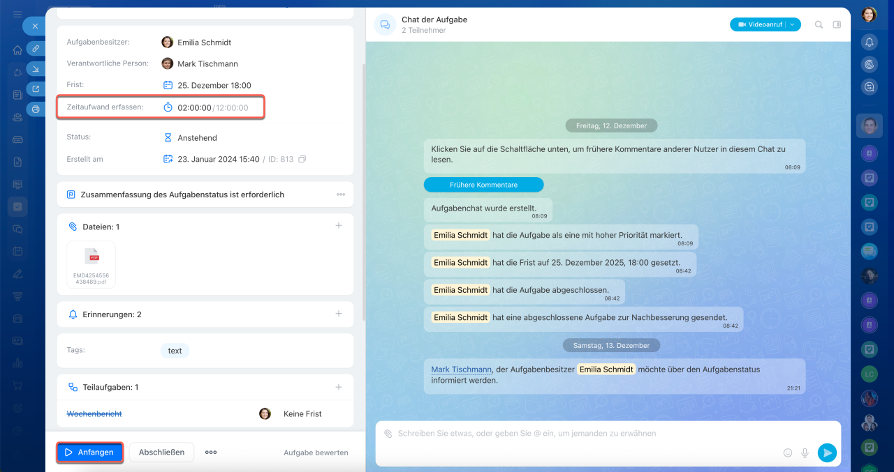Click Abschließen to complete task

click(x=161, y=452)
